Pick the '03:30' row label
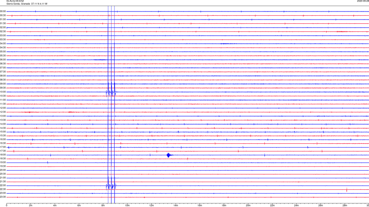 click(x=3, y=39)
